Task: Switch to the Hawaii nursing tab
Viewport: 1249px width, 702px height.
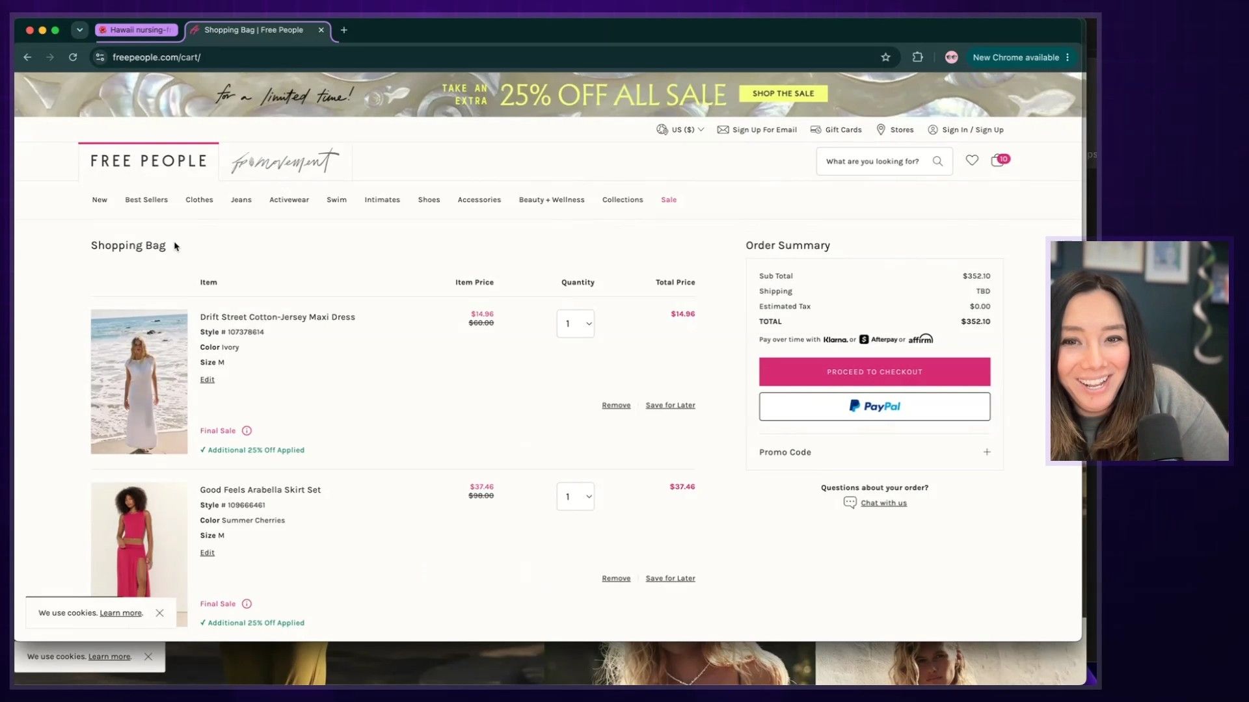Action: 138,30
